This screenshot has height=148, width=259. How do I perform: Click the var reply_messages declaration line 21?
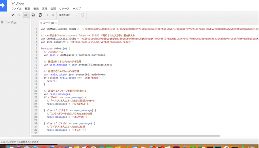click(x=58, y=94)
